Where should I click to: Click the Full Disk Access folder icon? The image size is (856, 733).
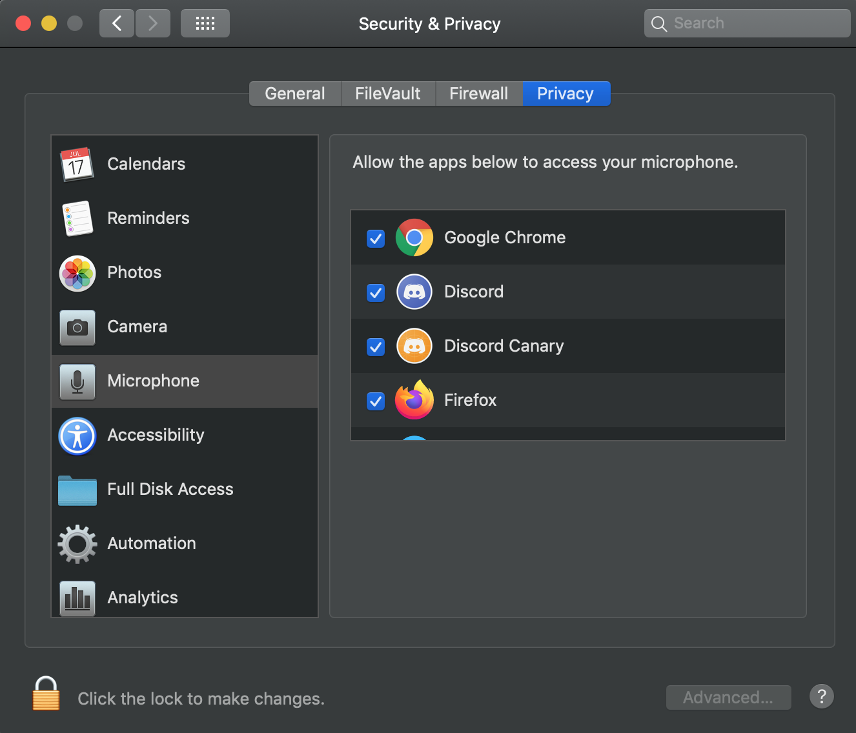click(x=77, y=490)
